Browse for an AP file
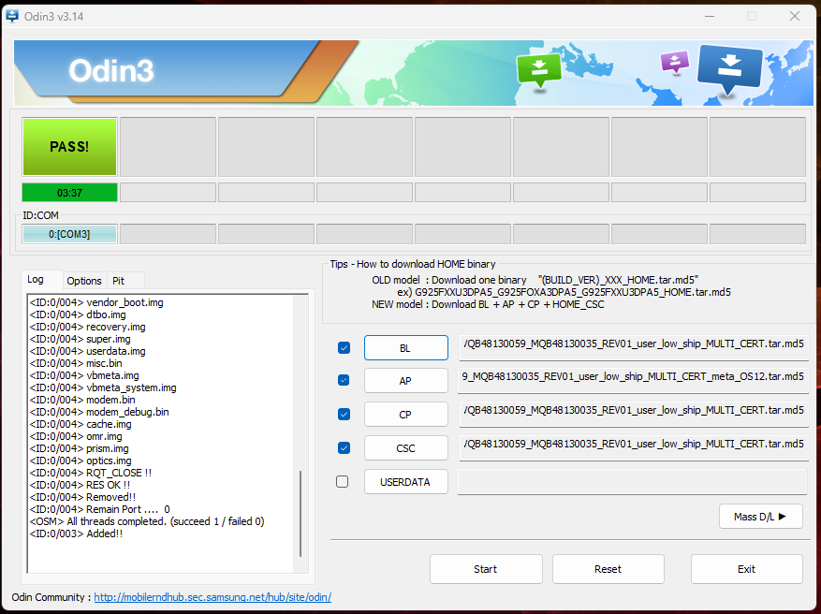 pos(405,381)
